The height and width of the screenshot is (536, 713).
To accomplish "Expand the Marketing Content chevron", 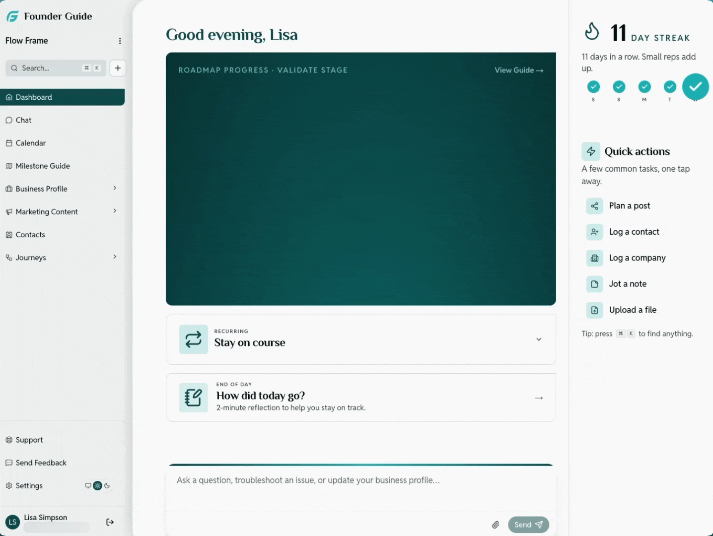I will 115,211.
